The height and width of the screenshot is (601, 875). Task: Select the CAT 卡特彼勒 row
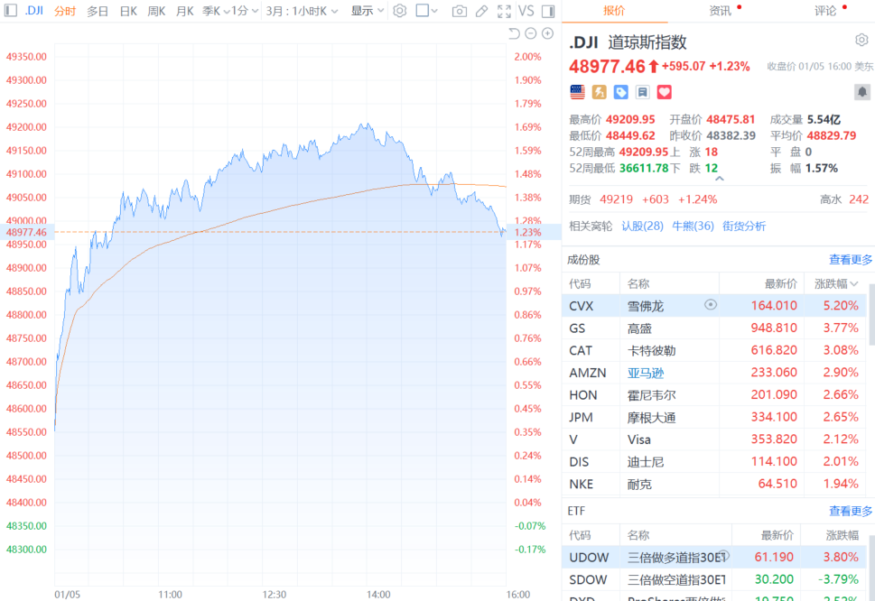[x=714, y=350]
